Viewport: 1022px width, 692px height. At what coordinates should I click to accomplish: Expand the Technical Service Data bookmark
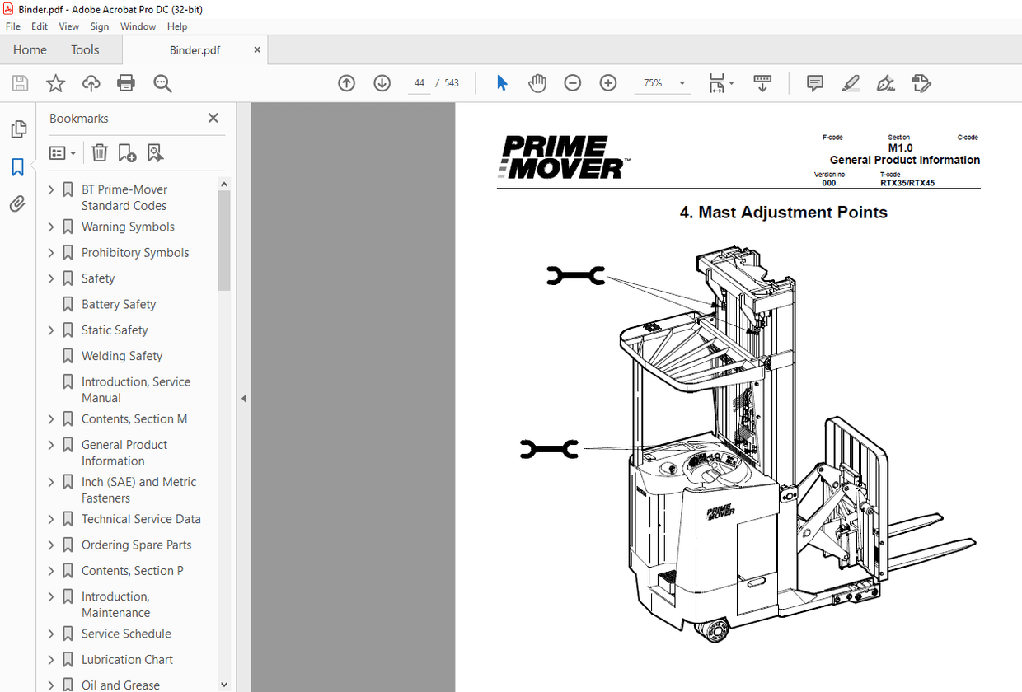pos(52,519)
